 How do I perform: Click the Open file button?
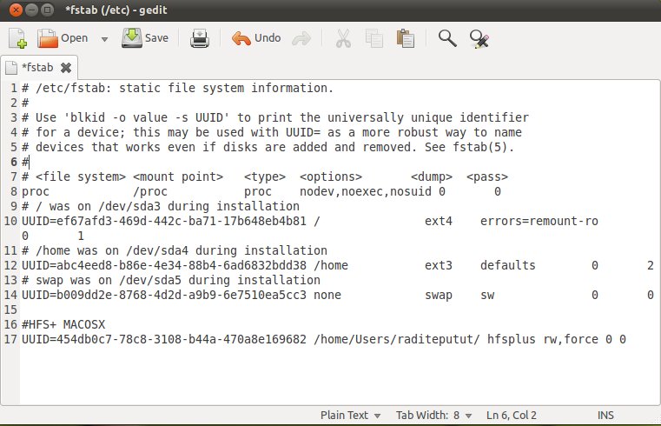point(63,38)
